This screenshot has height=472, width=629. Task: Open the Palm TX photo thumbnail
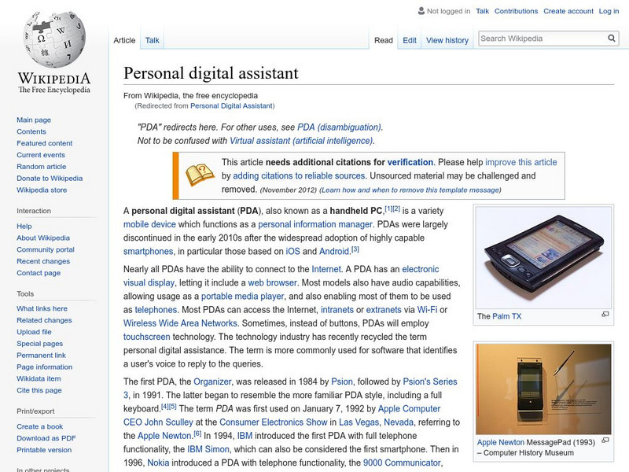point(543,257)
